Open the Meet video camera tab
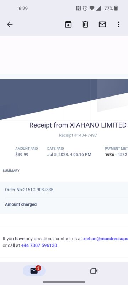This screenshot has height=285, width=128. click(94, 271)
